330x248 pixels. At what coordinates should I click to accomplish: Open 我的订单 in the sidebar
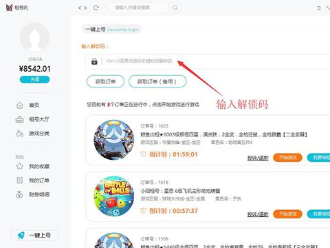(x=39, y=180)
